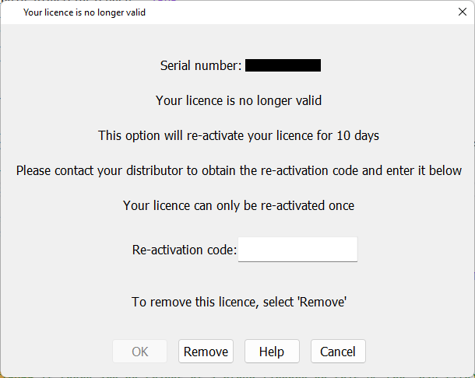Viewport: 475px width, 378px height.
Task: Click the 'Serial number:' label
Action: click(201, 65)
